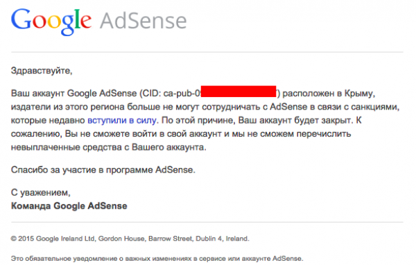Viewport: 416px width, 265px height.
Task: Click the "Здравствуйте," greeting line
Action: point(42,71)
